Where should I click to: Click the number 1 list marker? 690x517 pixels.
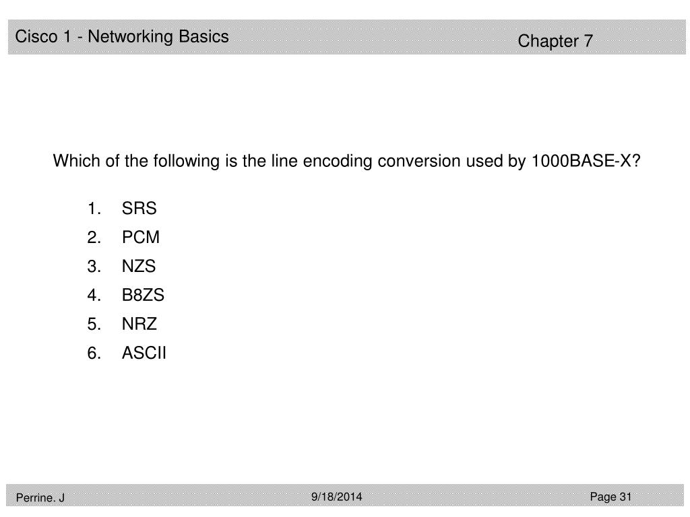click(94, 209)
